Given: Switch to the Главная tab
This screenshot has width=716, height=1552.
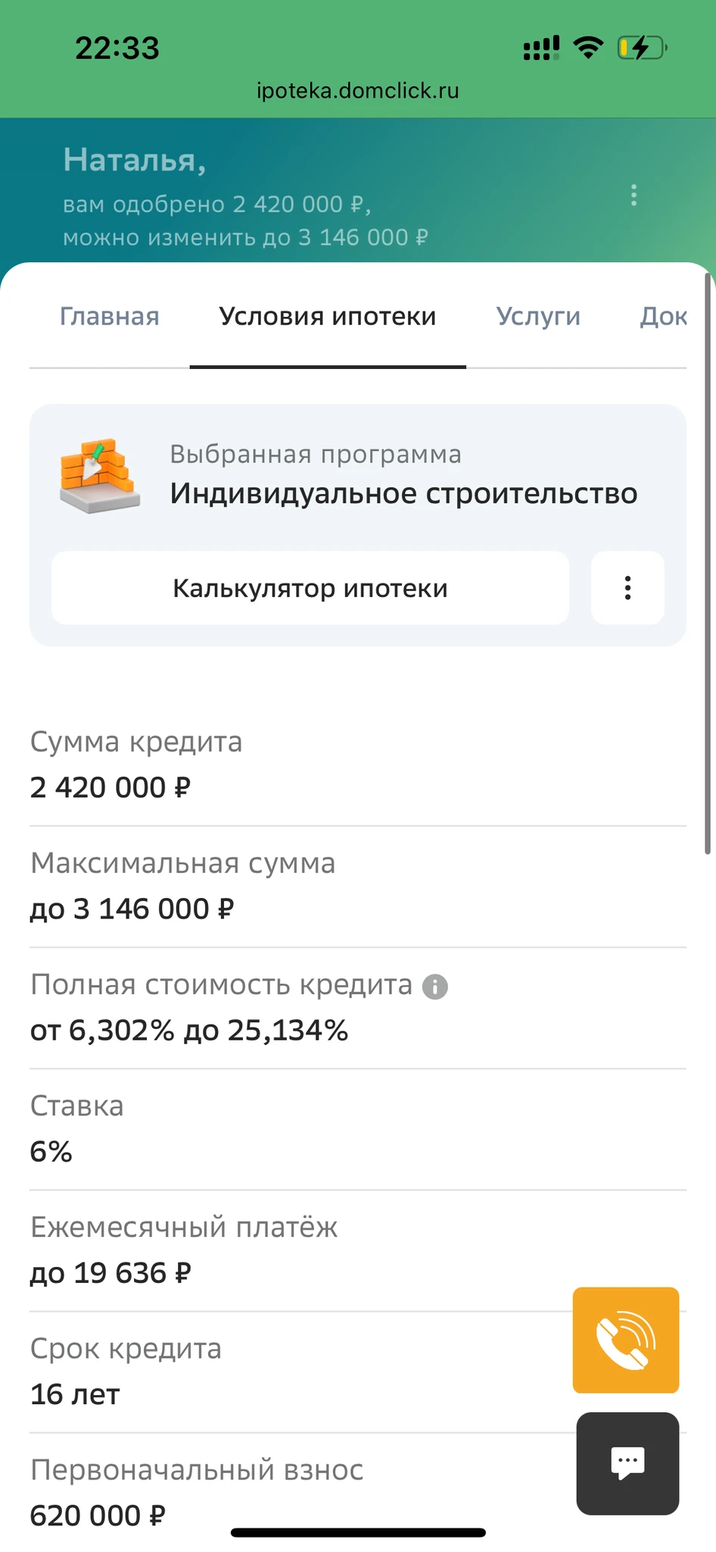Looking at the screenshot, I should 110,317.
